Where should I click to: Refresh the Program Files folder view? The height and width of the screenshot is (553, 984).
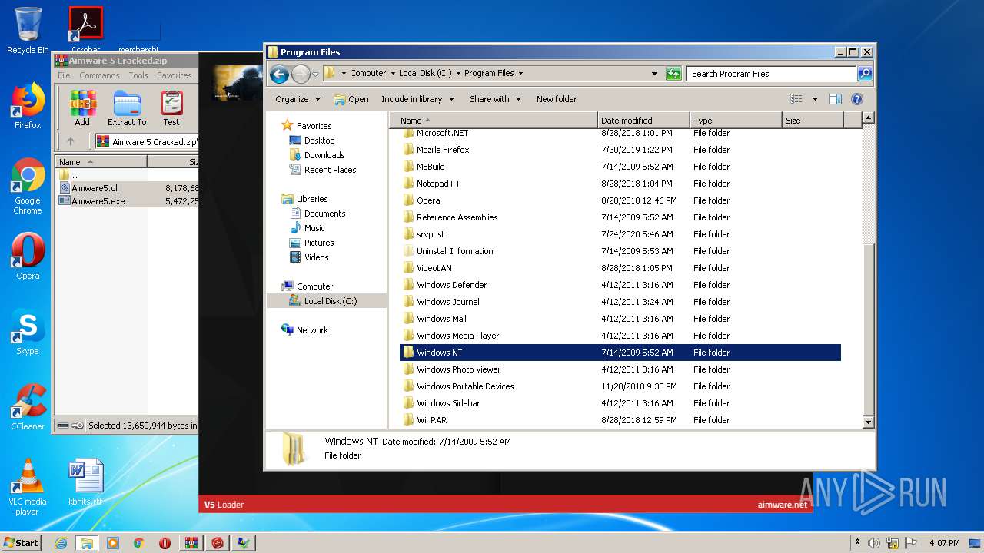(x=673, y=74)
